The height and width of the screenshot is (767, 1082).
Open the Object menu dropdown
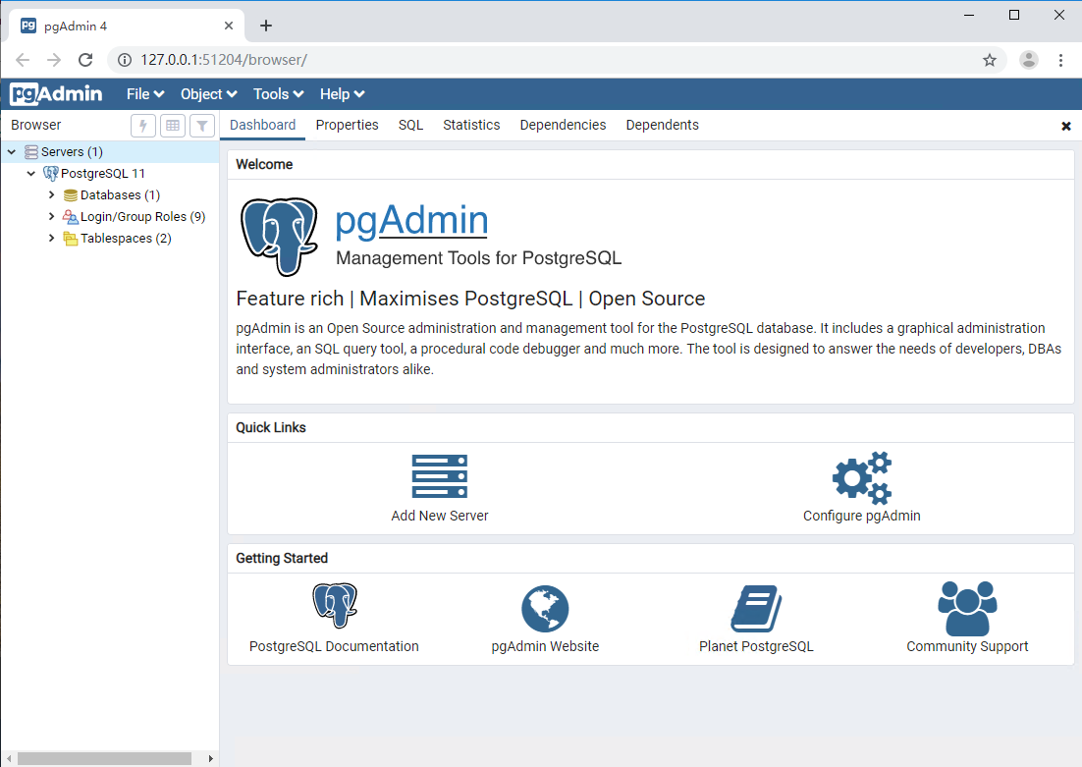click(208, 94)
